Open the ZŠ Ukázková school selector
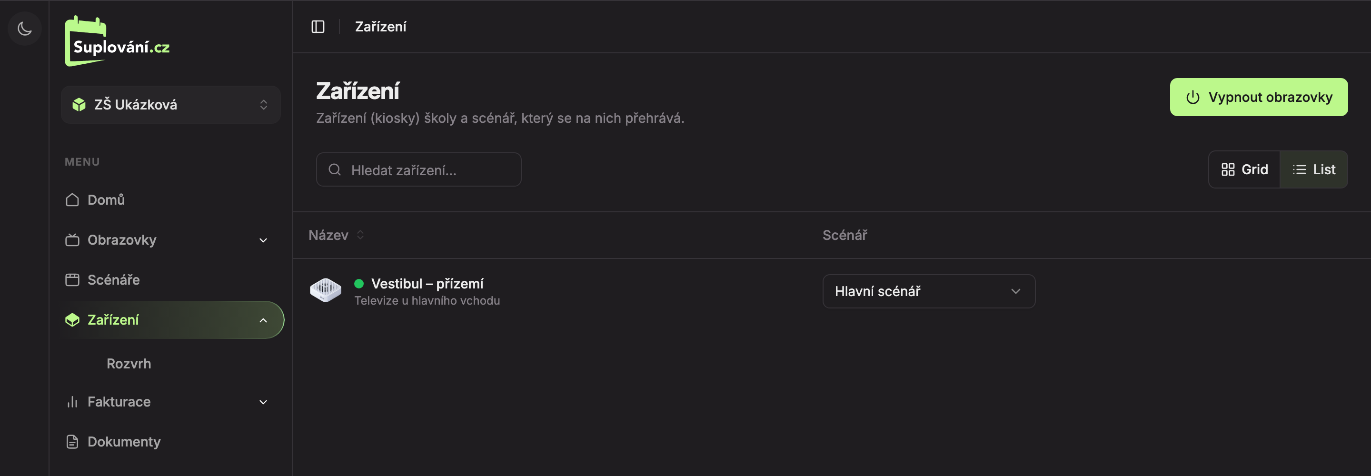This screenshot has width=1371, height=476. [171, 105]
